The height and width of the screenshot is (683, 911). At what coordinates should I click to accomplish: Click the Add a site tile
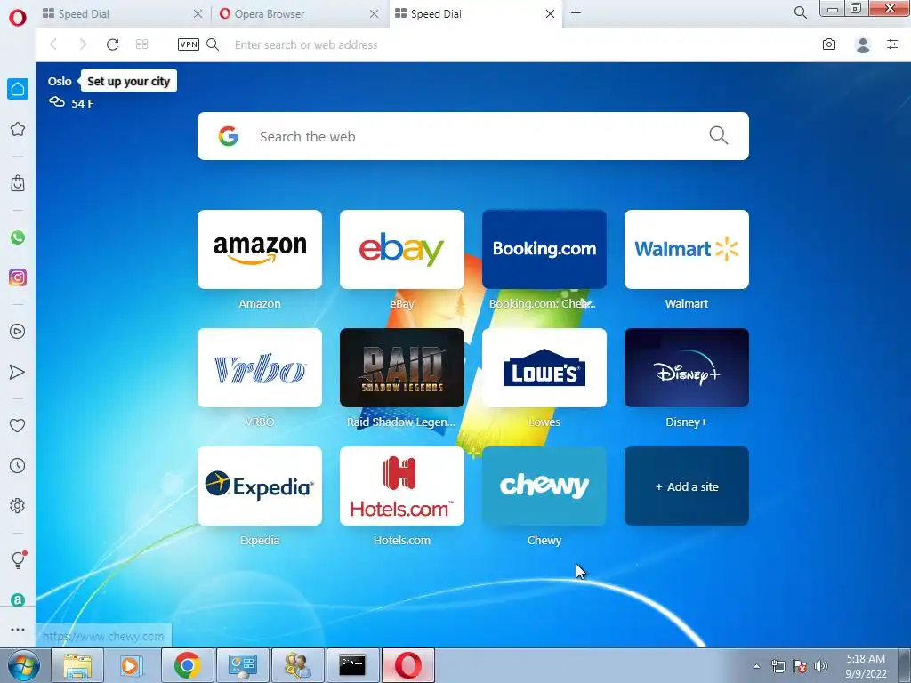coord(687,486)
